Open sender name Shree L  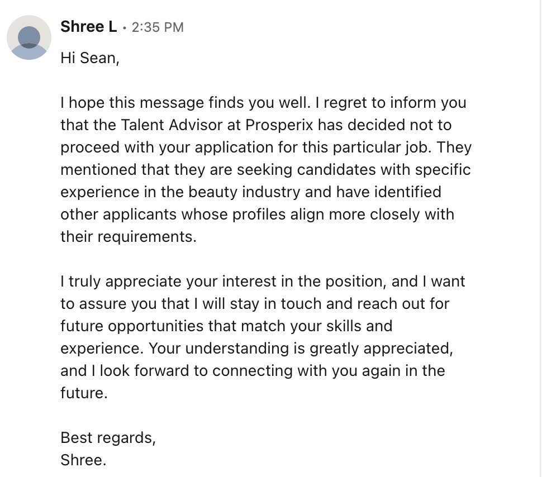pos(88,26)
